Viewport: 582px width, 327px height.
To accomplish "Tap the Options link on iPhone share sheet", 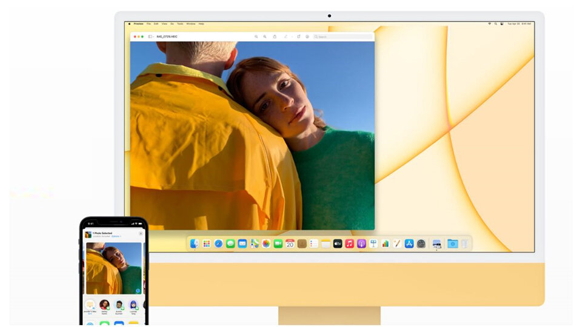I will click(116, 236).
